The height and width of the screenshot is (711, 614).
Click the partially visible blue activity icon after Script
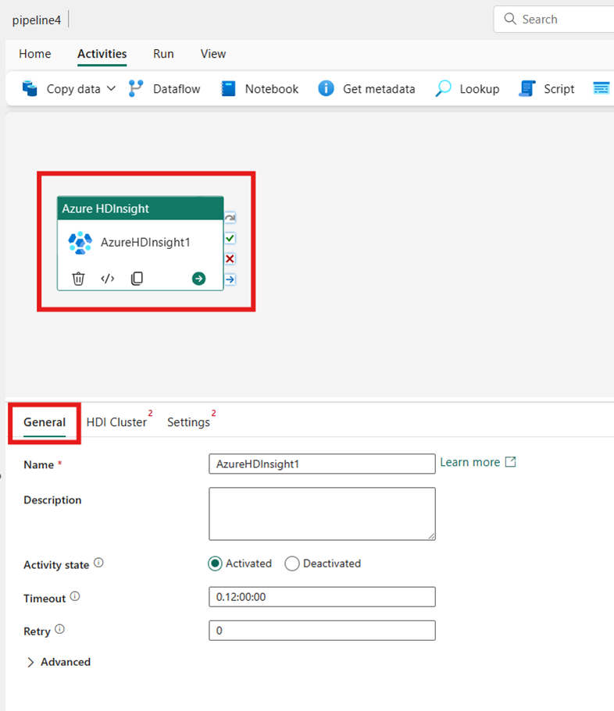(602, 88)
